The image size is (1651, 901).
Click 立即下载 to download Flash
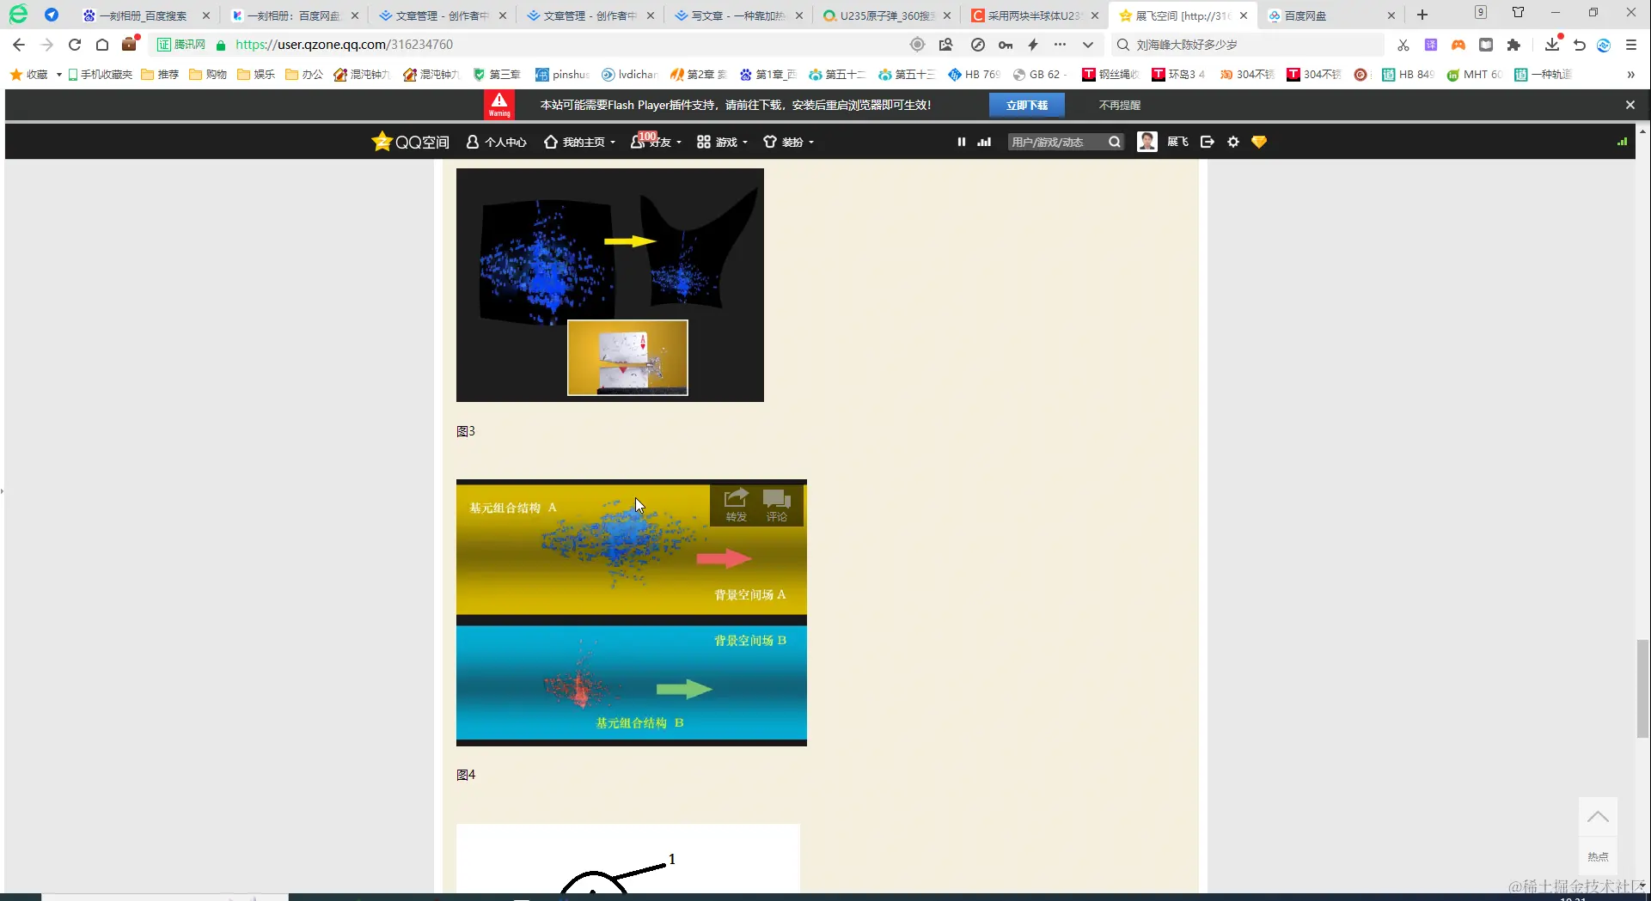(1027, 105)
